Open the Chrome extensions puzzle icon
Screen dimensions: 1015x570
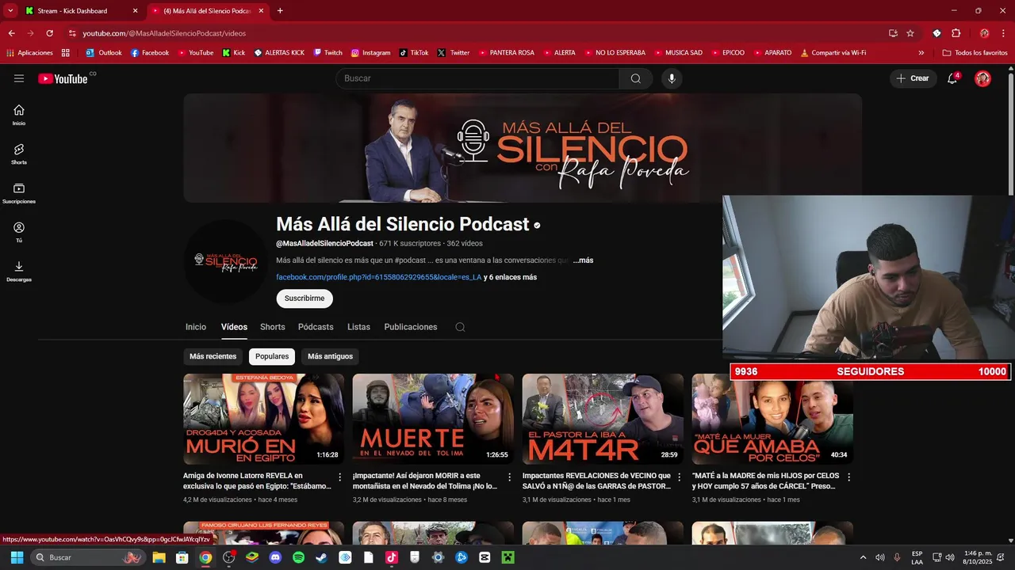coord(956,33)
